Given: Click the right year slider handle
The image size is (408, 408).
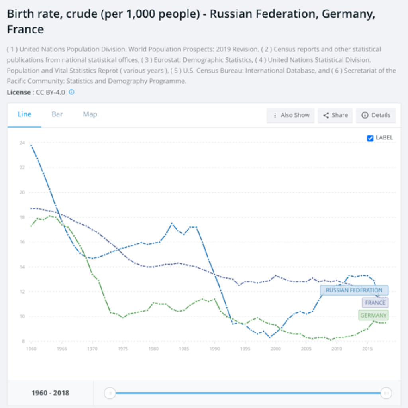Looking at the screenshot, I should [x=386, y=393].
